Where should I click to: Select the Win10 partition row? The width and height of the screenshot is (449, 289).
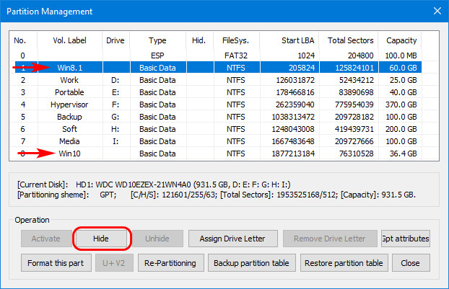216,154
